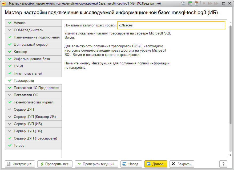
Task: Click the 1C logo icon in title bar
Action: pyautogui.click(x=3, y=4)
